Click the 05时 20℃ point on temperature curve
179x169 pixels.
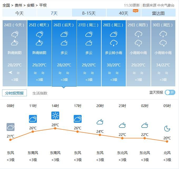tap(167, 141)
